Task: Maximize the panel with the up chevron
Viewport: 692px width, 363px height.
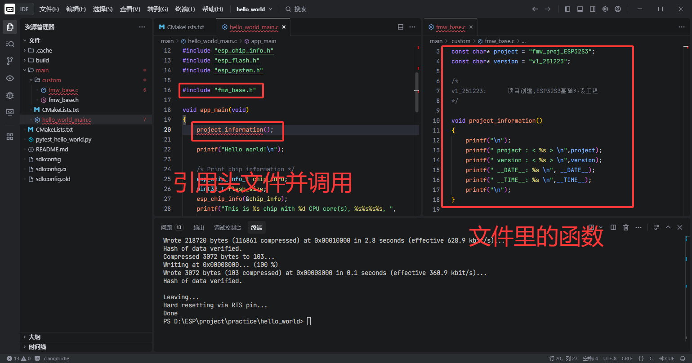Action: coord(668,227)
